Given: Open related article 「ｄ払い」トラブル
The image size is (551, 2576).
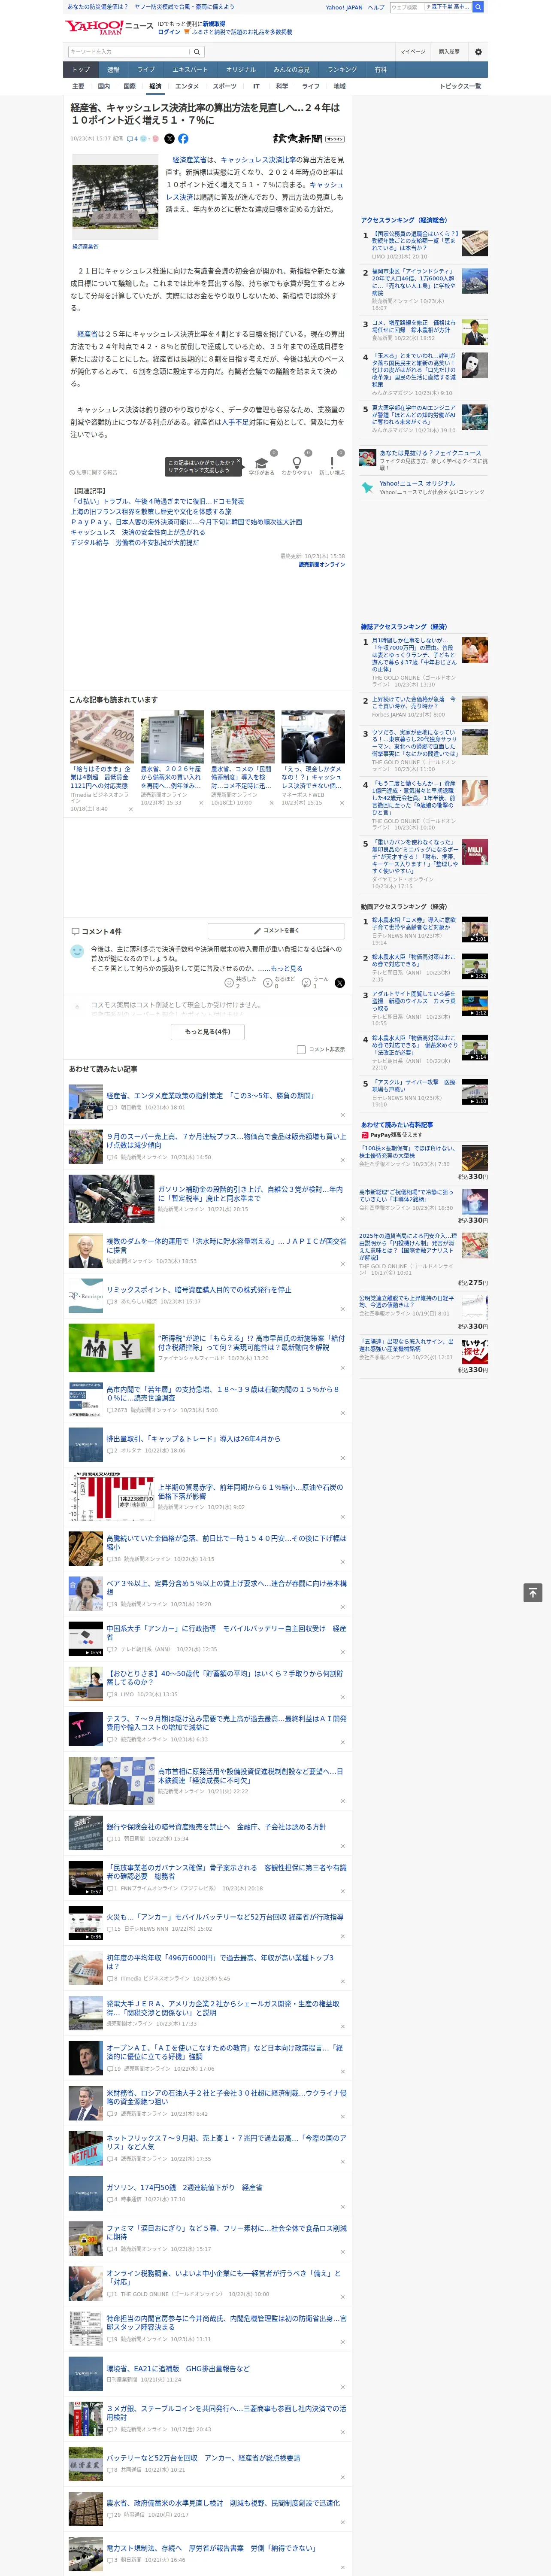Looking at the screenshot, I should point(157,501).
